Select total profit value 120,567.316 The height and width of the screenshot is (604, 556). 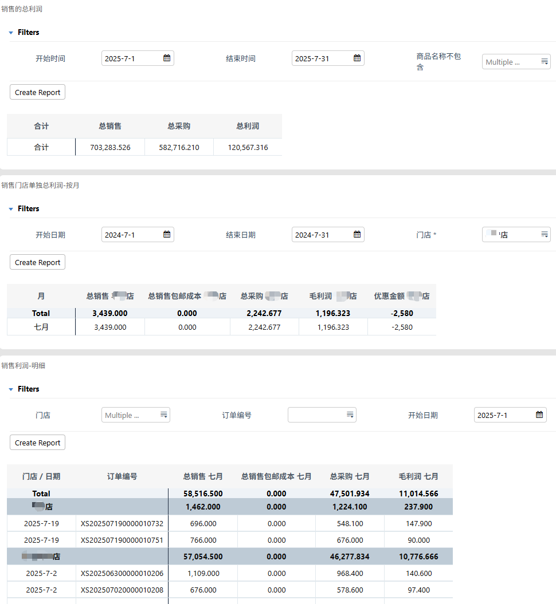point(248,147)
